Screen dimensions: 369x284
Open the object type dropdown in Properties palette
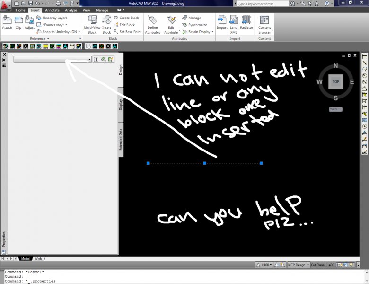tap(53, 59)
